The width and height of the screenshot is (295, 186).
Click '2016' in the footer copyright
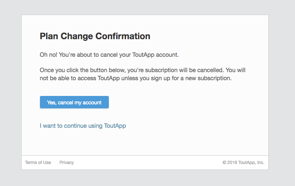pyautogui.click(x=232, y=163)
